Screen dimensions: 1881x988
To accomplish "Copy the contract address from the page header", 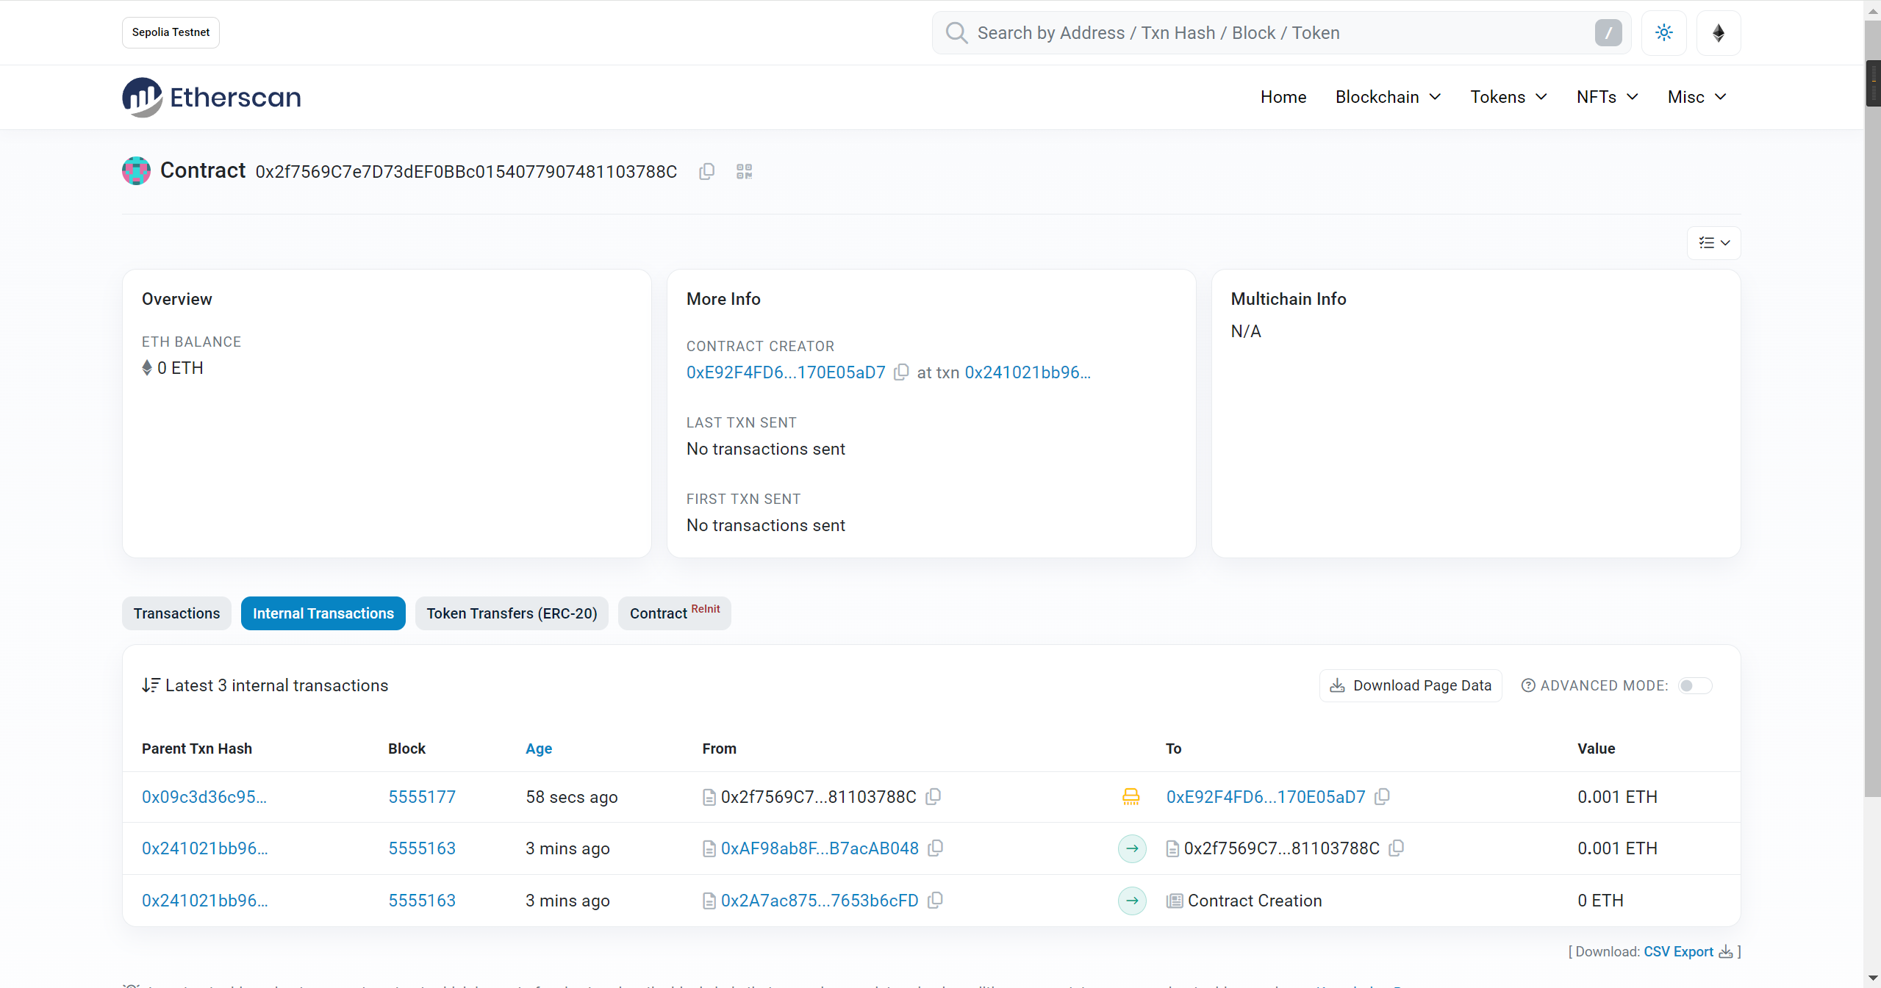I will coord(706,171).
